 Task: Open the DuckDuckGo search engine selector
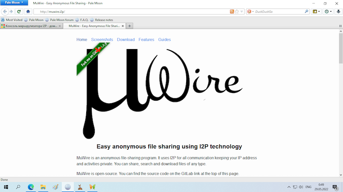point(250,12)
